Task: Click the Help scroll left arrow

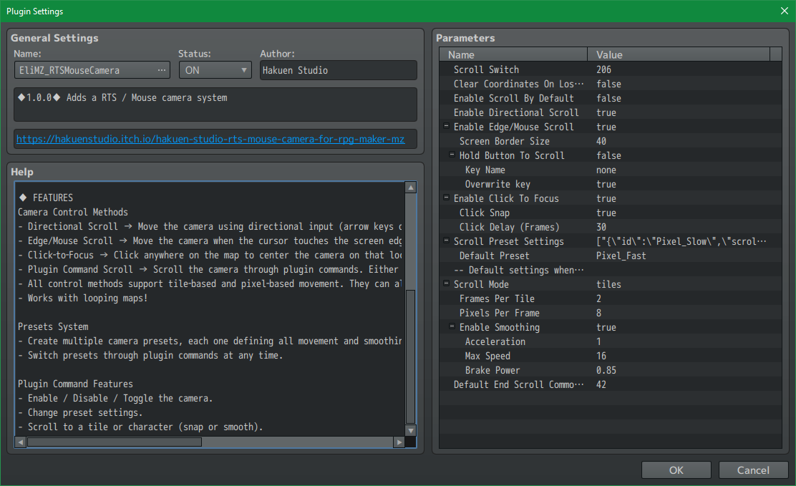Action: click(x=21, y=442)
